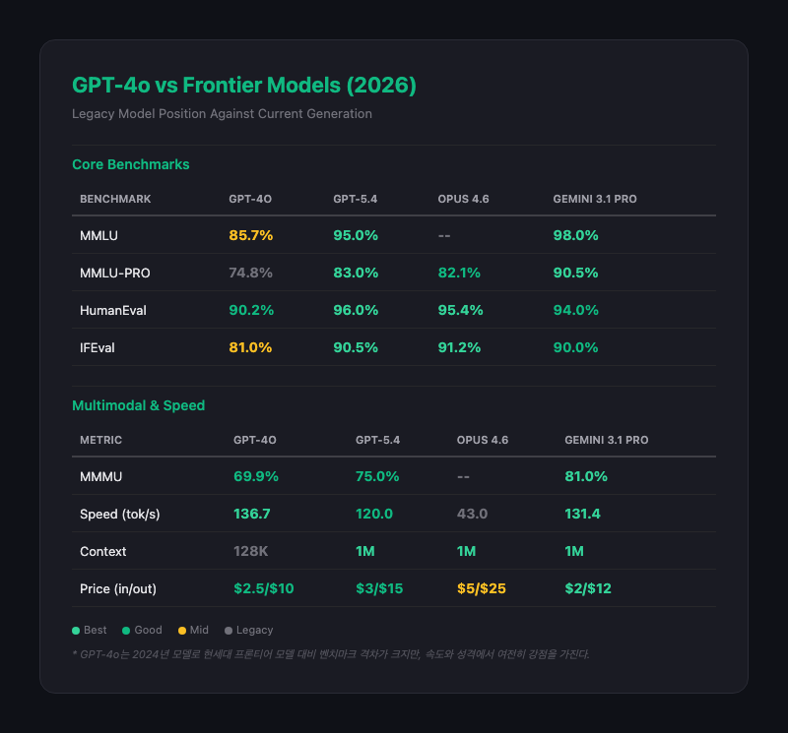Click GPT-4o's 85.7% MMLU score

click(250, 236)
